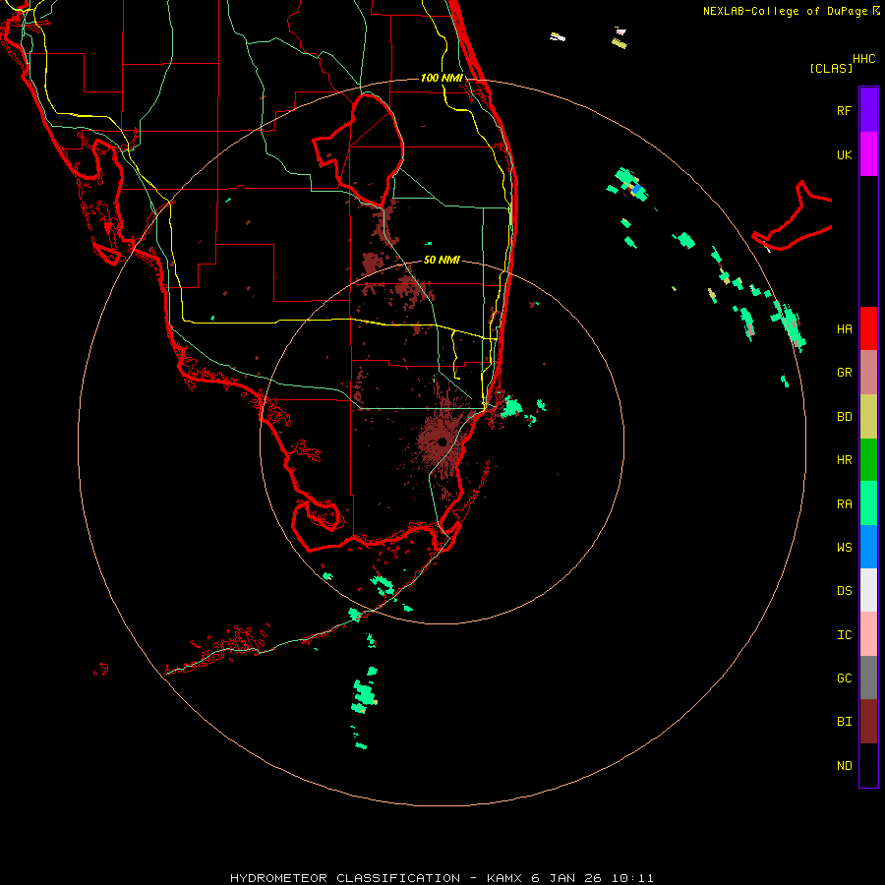Click the HA red legend swatch
Image resolution: width=885 pixels, height=885 pixels.
(x=868, y=328)
